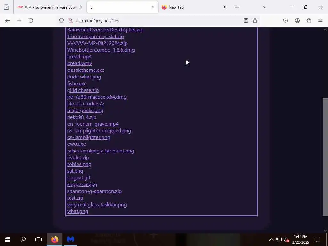Image resolution: width=328 pixels, height=246 pixels.
Task: Open extensions puzzle icon
Action: pyautogui.click(x=309, y=20)
